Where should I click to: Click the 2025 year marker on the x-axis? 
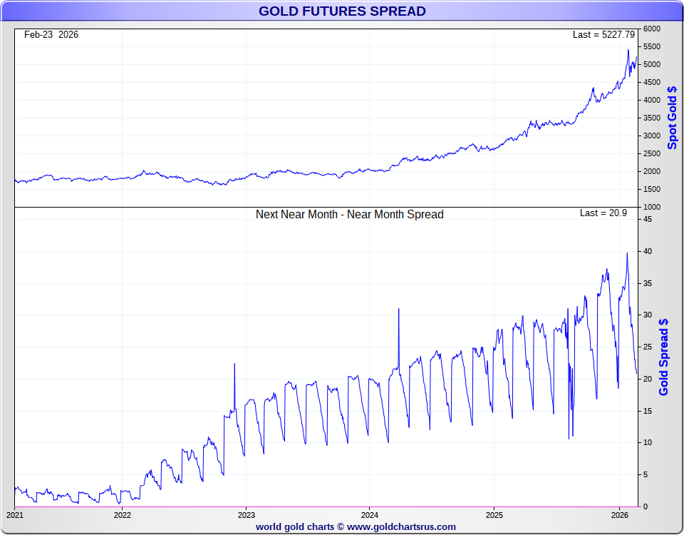494,515
